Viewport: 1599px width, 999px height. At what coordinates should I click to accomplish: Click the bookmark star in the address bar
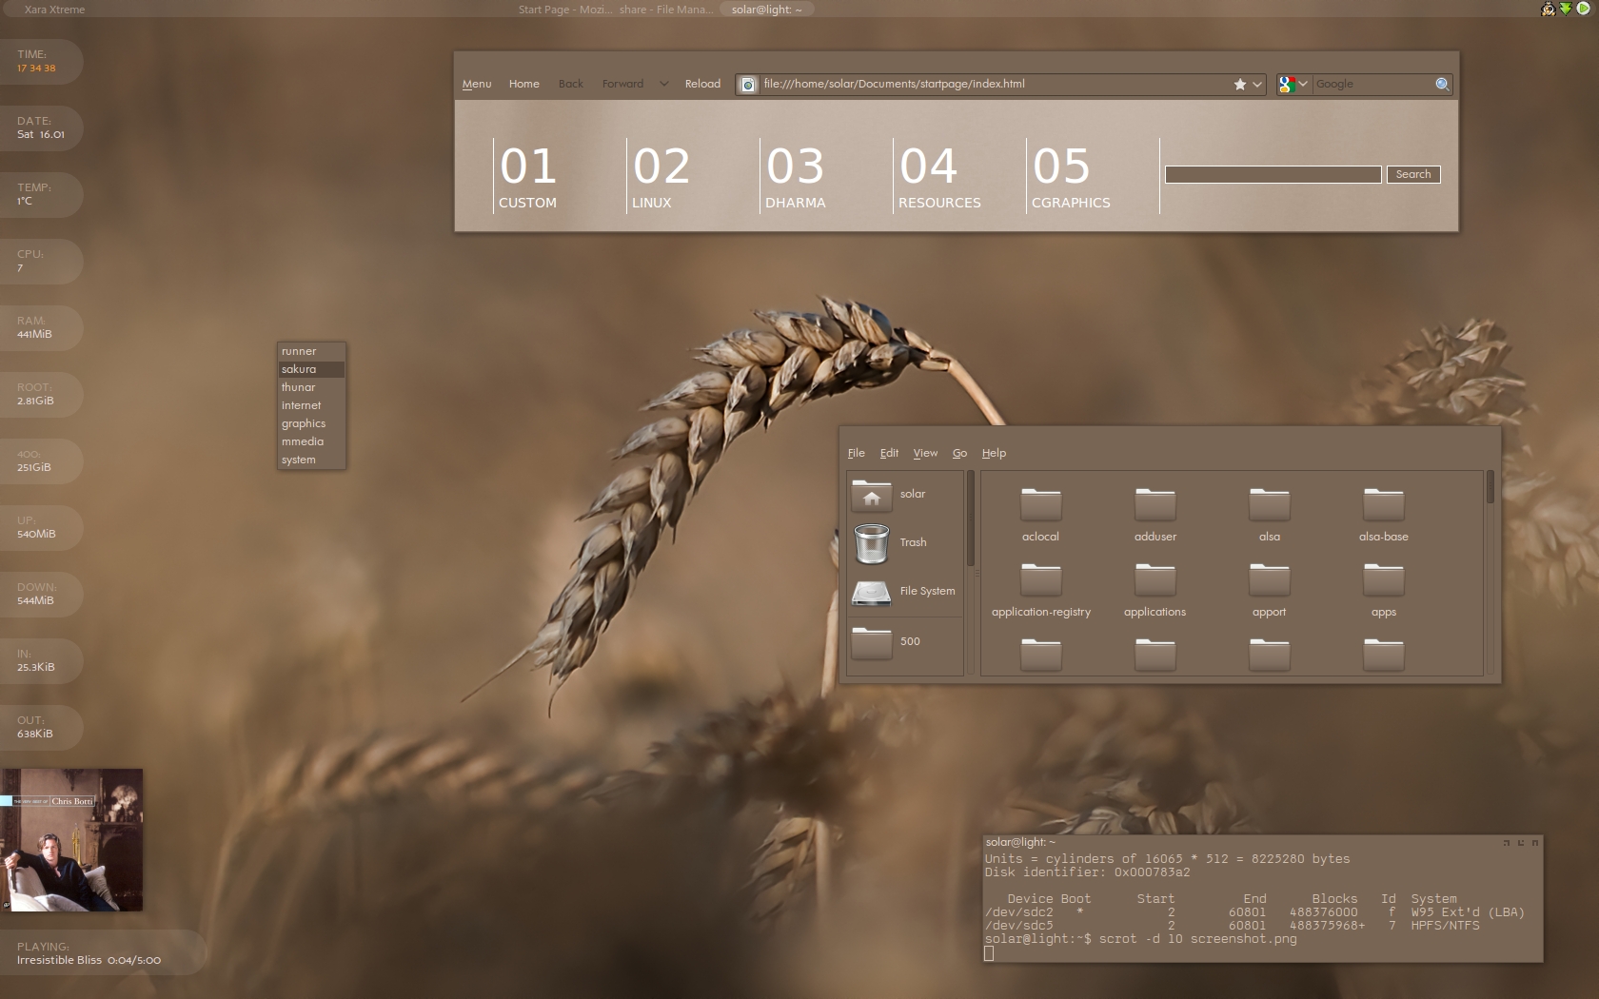[x=1239, y=85]
